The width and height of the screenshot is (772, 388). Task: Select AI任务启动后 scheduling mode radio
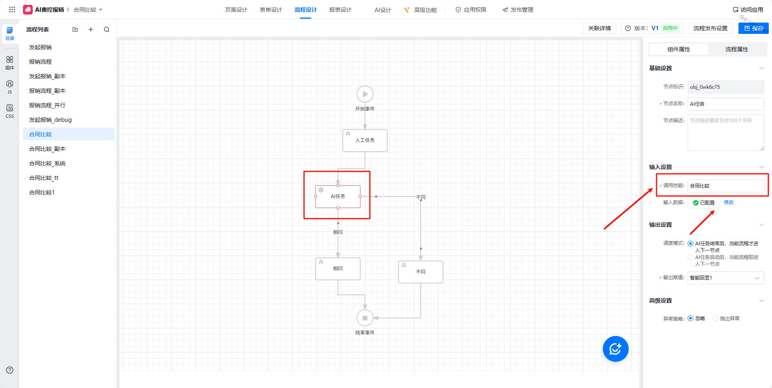690,257
